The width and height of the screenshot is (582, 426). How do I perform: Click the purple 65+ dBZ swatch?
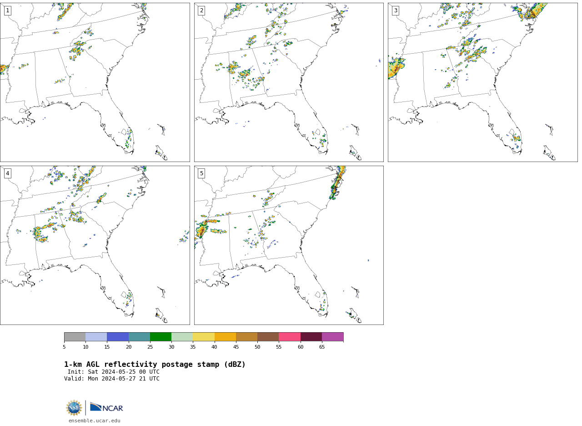point(332,337)
